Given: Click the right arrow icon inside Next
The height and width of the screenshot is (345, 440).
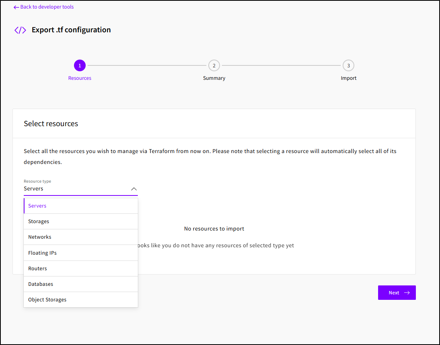Looking at the screenshot, I should [x=407, y=293].
